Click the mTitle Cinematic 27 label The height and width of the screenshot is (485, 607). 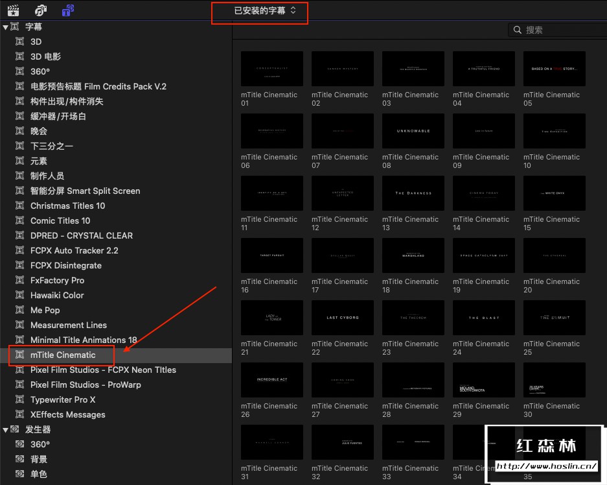coord(340,410)
